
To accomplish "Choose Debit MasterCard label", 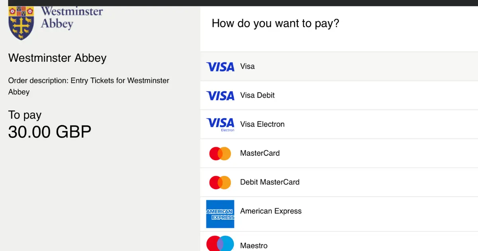I will click(x=270, y=182).
